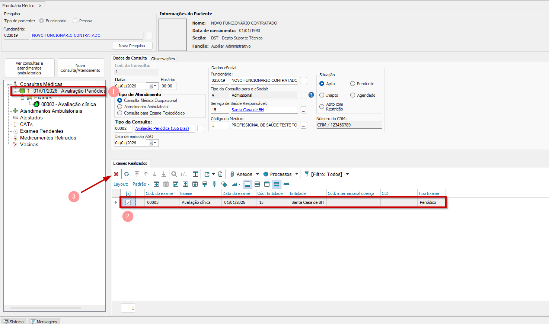549x324 pixels.
Task: Select the Dados da Consulta tab
Action: pos(130,58)
